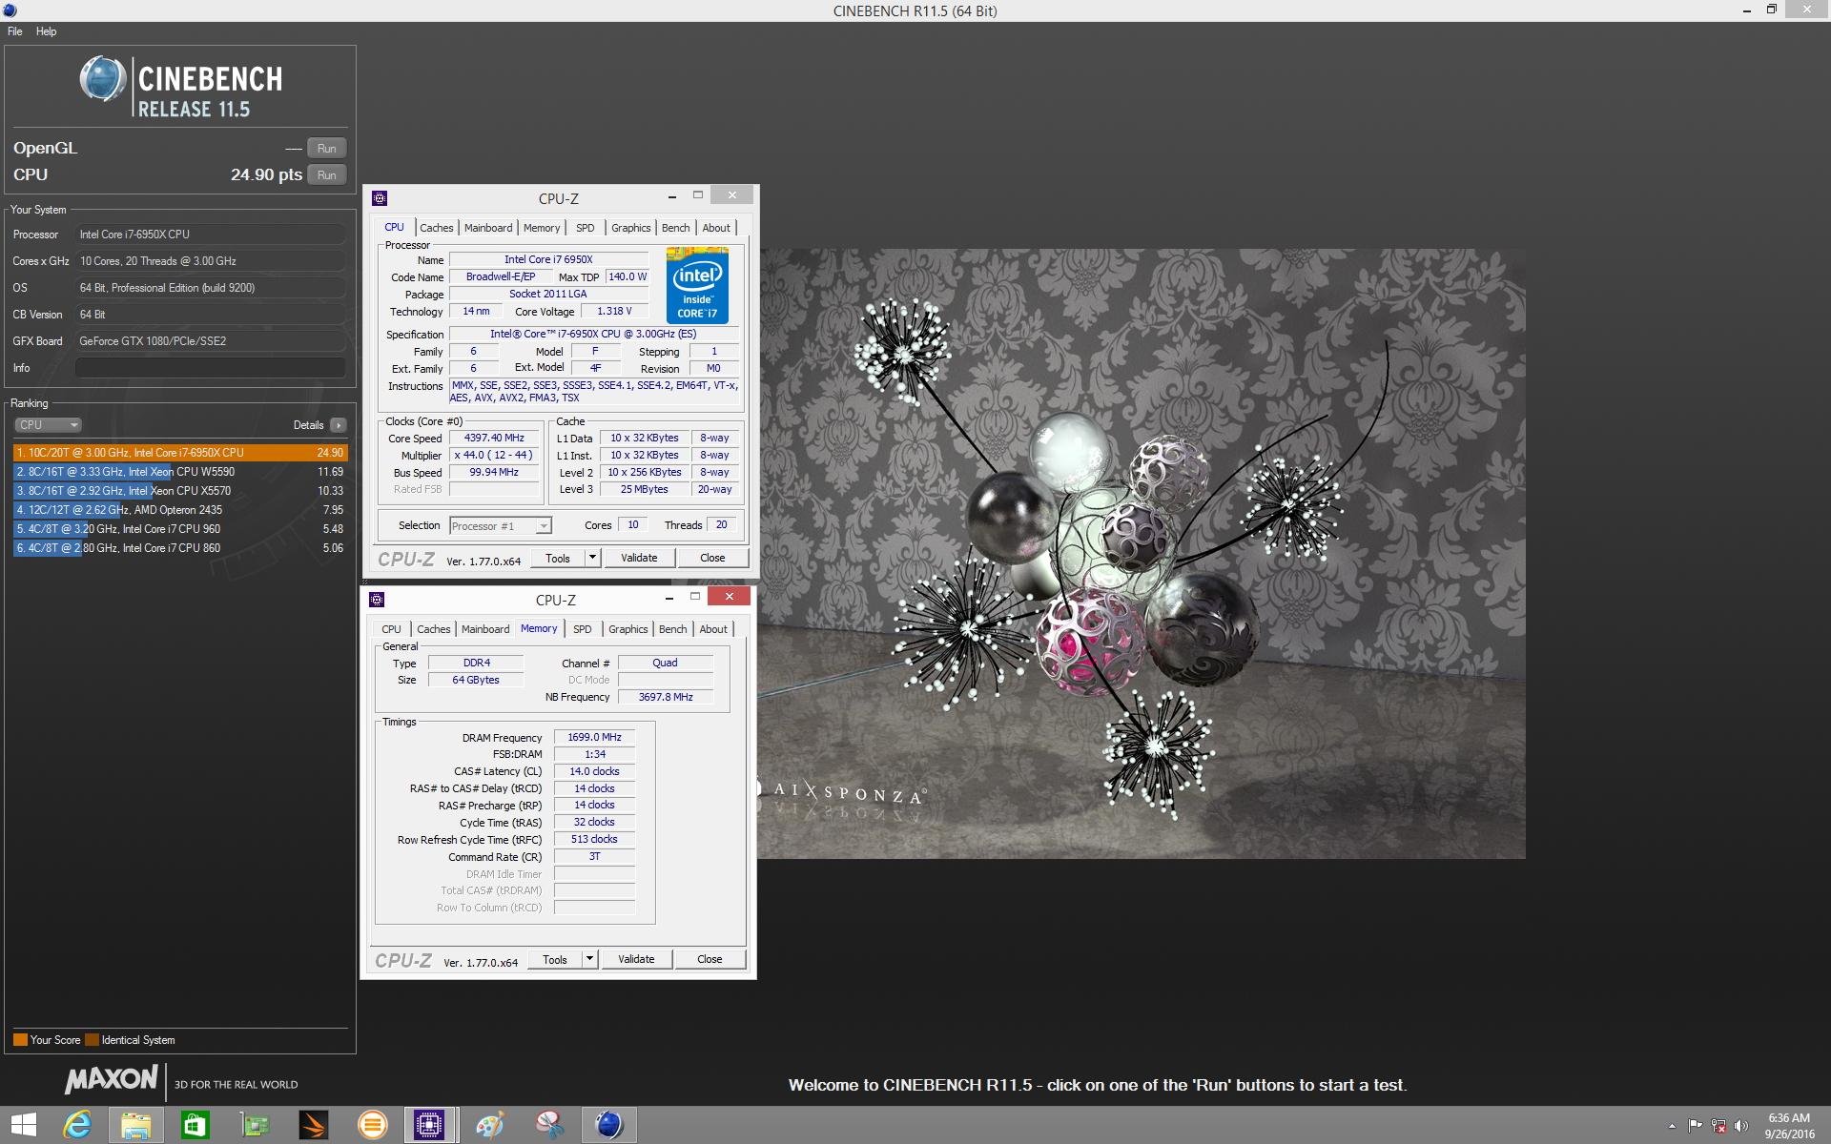The image size is (1831, 1144).
Task: Click the green circuit board taskbar icon
Action: (255, 1126)
